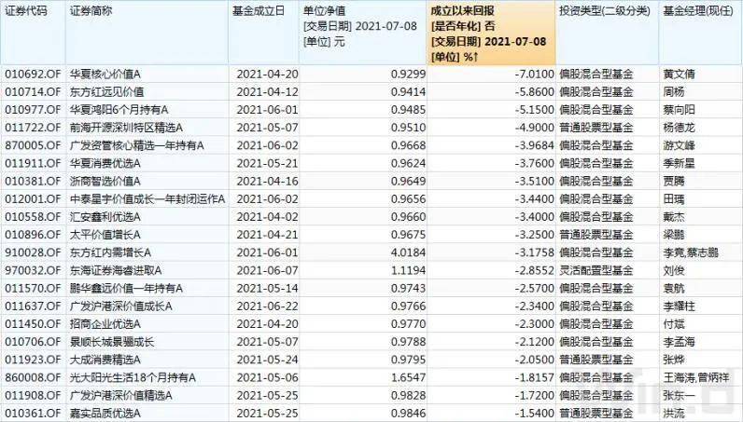The height and width of the screenshot is (422, 743).
Task: Click inception date 2021-06-22
Action: click(x=267, y=306)
